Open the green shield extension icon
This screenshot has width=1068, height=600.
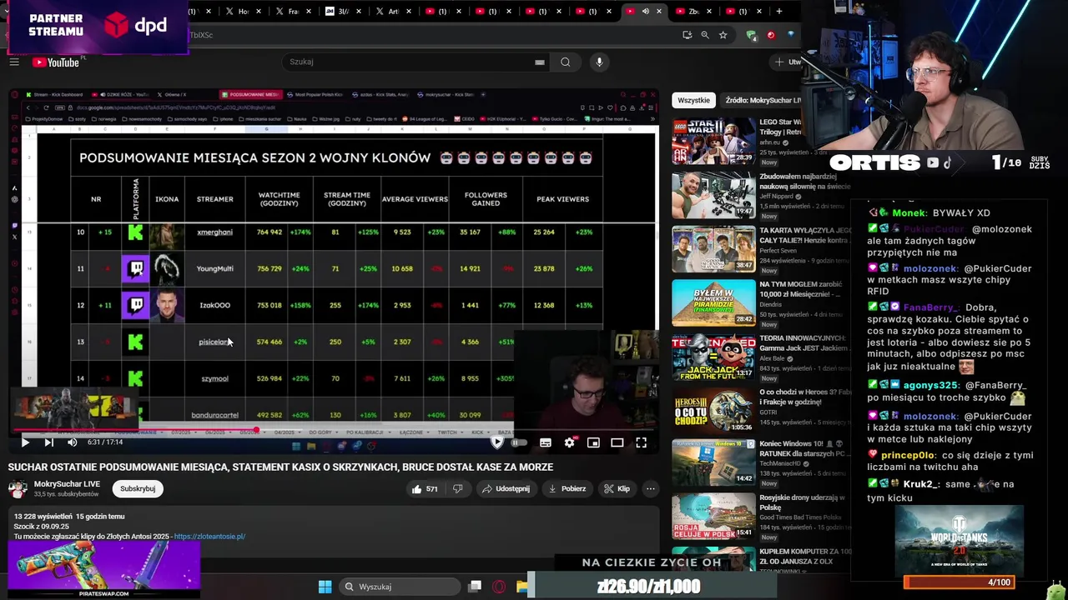tap(752, 35)
